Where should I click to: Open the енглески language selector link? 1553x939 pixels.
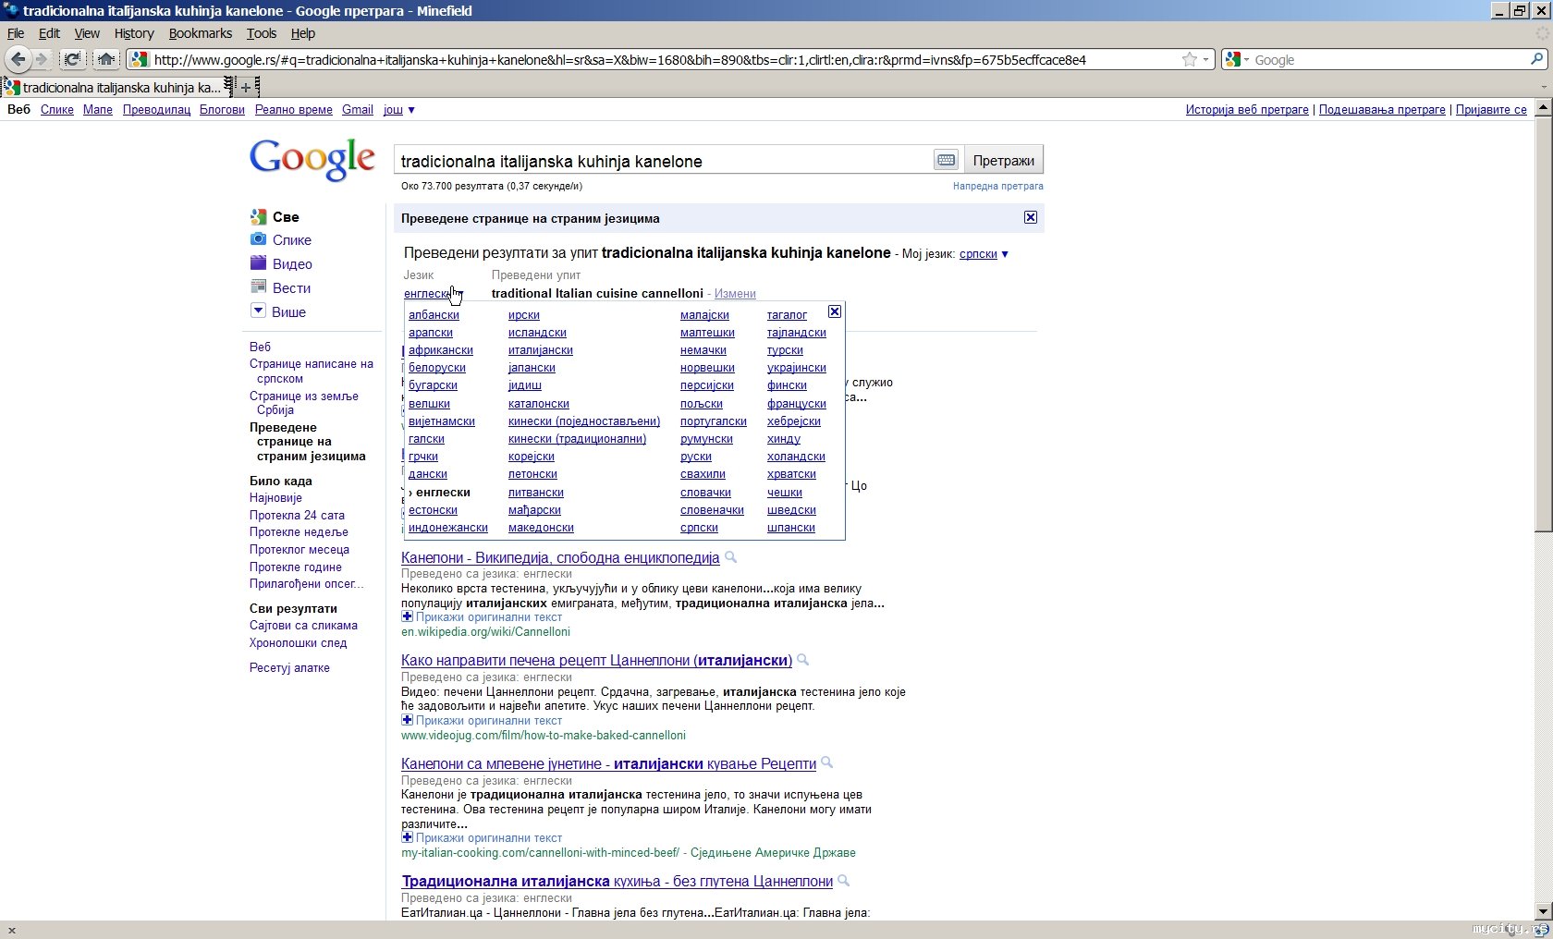pyautogui.click(x=427, y=293)
